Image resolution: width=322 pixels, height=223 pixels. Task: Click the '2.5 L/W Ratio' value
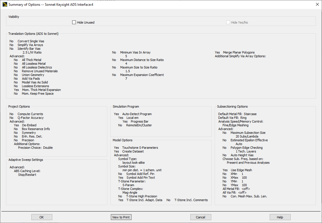(x=32, y=52)
